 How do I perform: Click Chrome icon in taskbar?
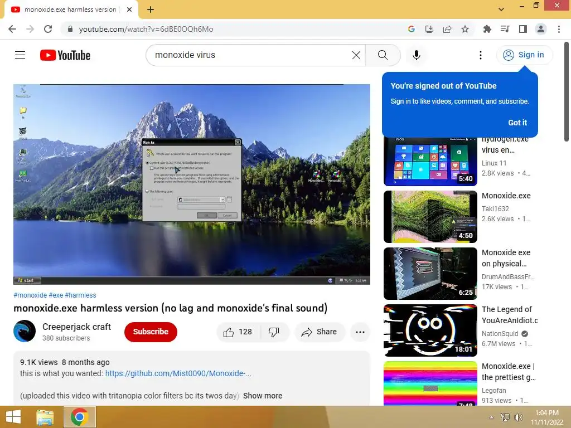[x=80, y=417]
